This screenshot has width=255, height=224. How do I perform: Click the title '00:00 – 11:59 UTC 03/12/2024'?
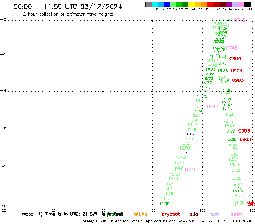(x=68, y=7)
